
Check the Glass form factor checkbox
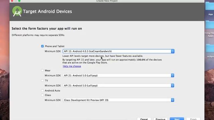42,95
